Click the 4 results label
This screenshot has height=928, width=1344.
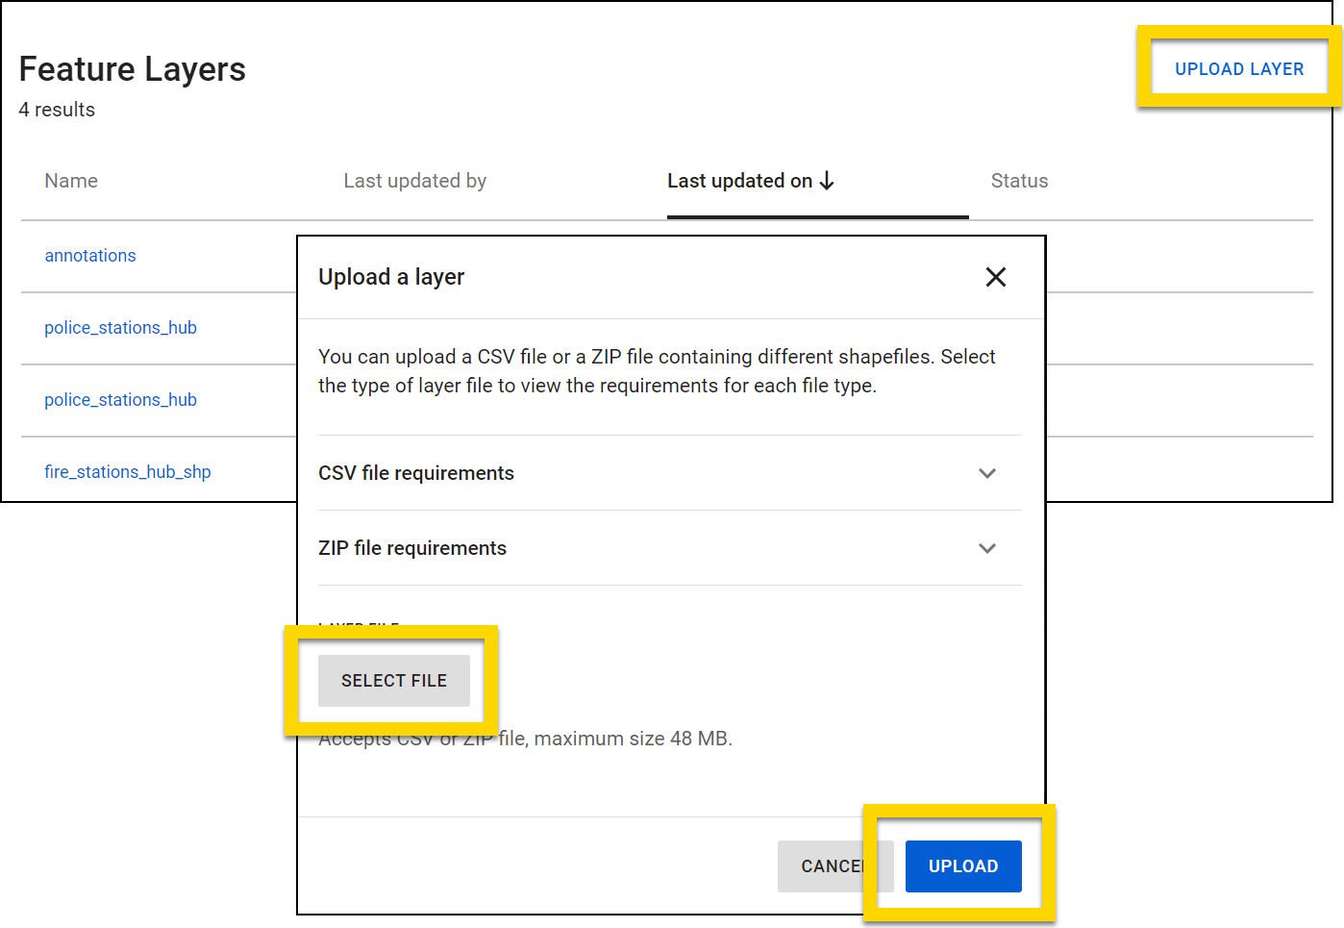57,110
